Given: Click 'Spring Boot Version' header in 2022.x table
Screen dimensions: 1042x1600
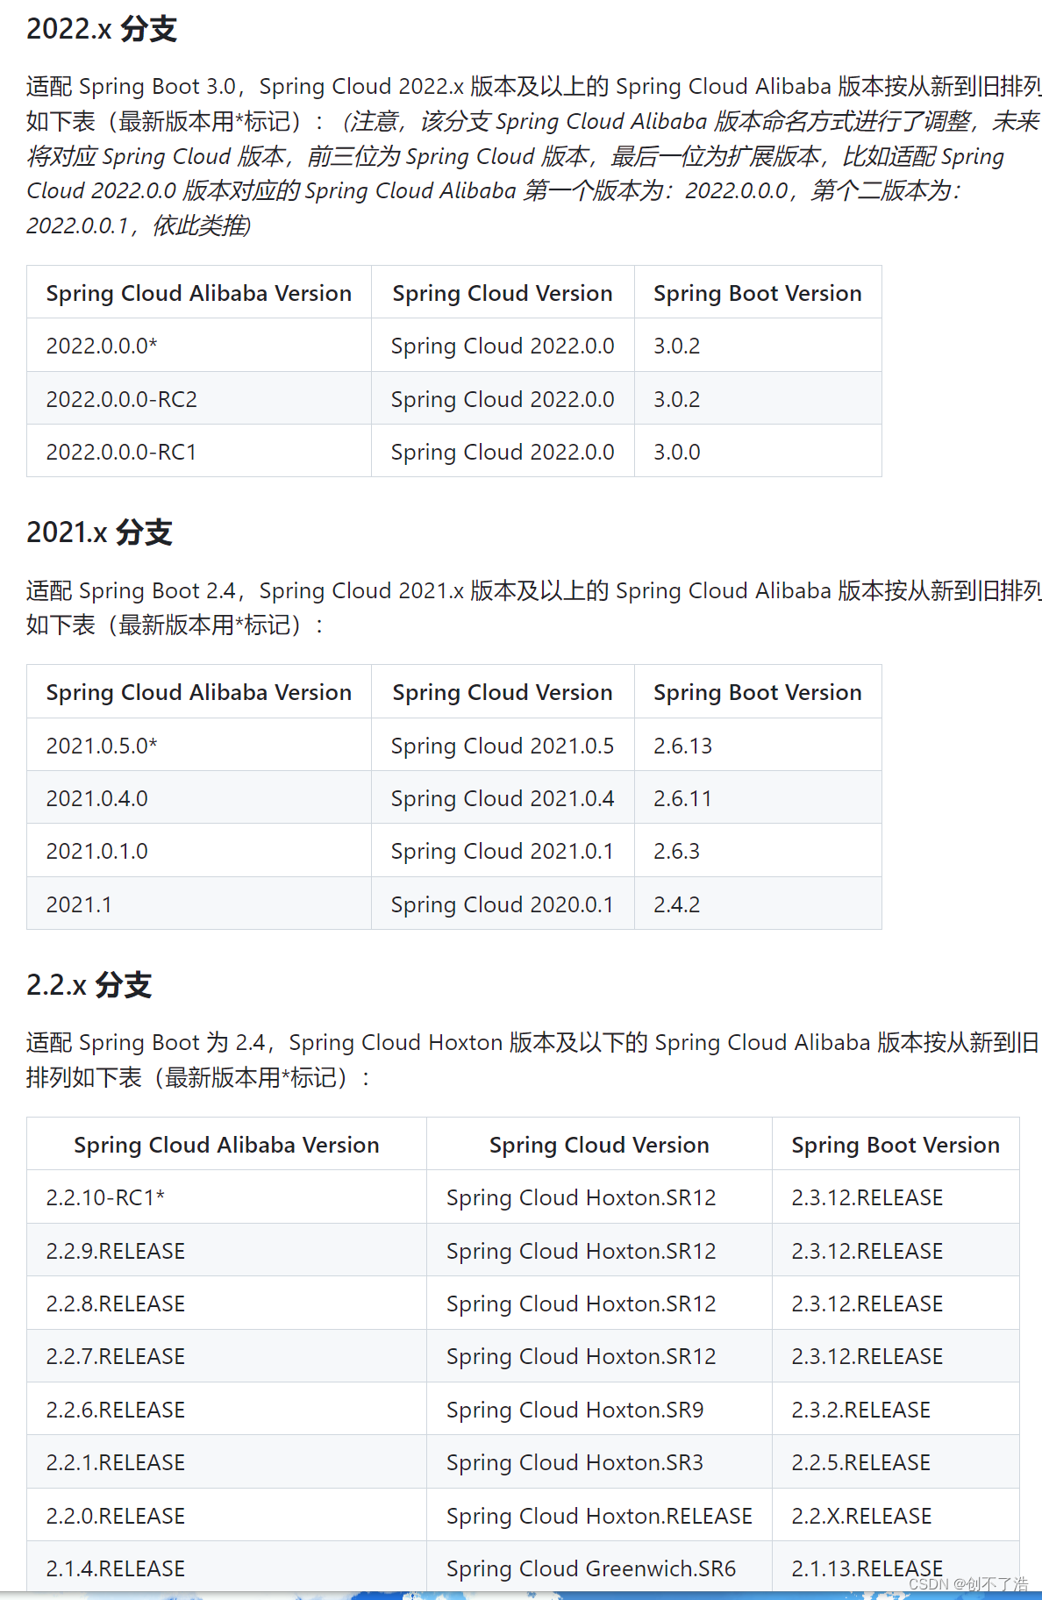Looking at the screenshot, I should point(758,293).
